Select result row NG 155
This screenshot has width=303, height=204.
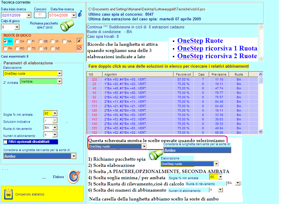173,128
